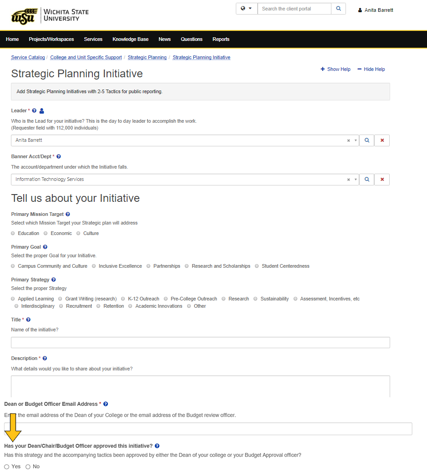The height and width of the screenshot is (475, 427).
Task: Expand the Banner Acct/Dept dropdown arrow
Action: [x=356, y=180]
